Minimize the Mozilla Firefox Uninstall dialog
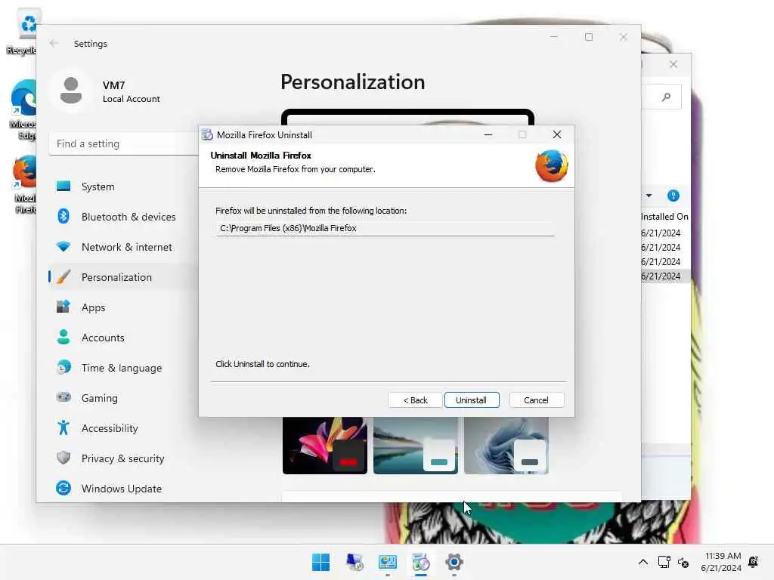 [x=488, y=134]
